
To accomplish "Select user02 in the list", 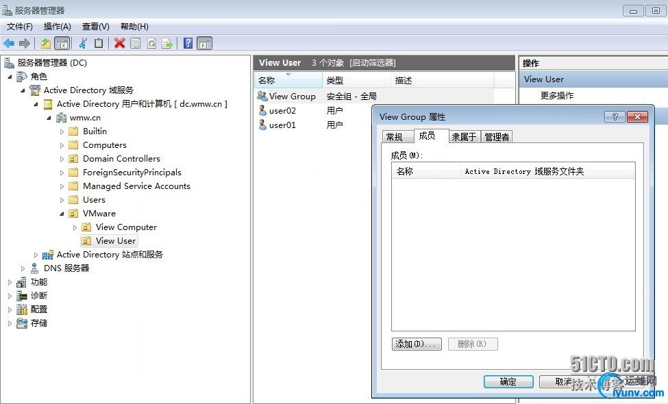I will click(282, 111).
